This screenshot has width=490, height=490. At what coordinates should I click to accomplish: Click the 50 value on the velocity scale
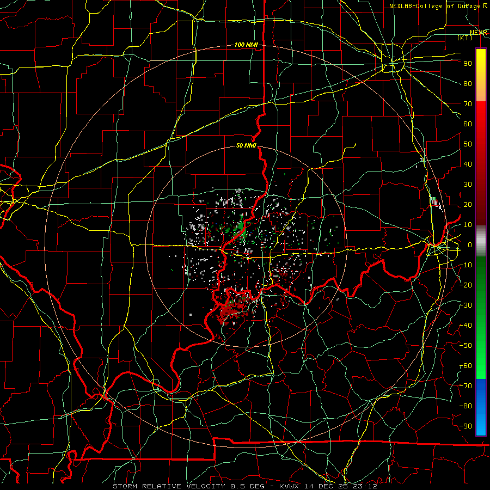[468, 144]
